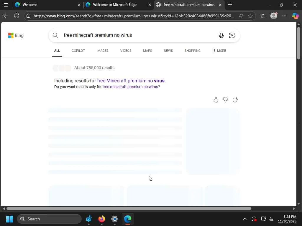Click the magnifier search icon

[55, 35]
